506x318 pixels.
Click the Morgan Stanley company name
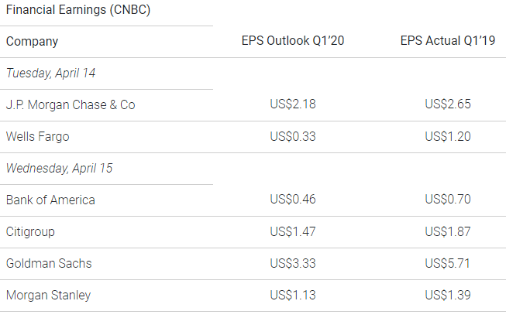(x=48, y=296)
